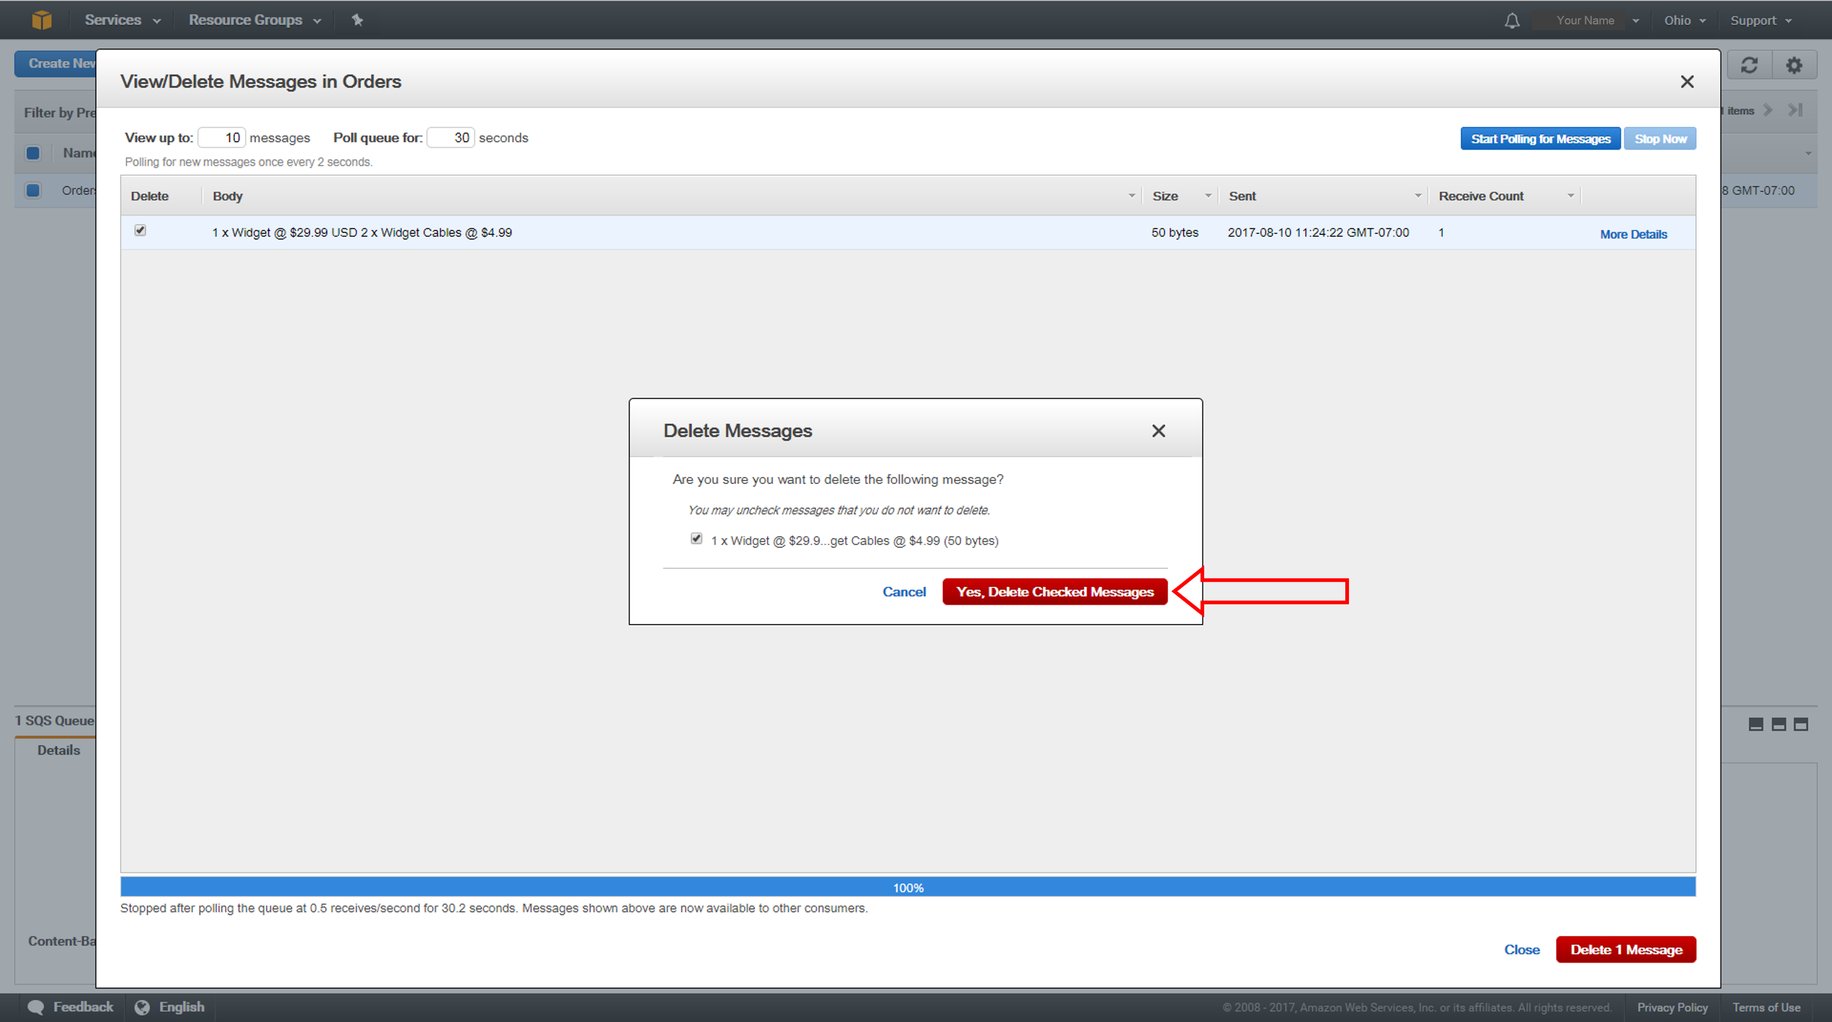Click the Ohio region dropdown
Image resolution: width=1832 pixels, height=1022 pixels.
(1687, 20)
